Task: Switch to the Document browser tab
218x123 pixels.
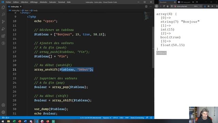Action: [168, 2]
